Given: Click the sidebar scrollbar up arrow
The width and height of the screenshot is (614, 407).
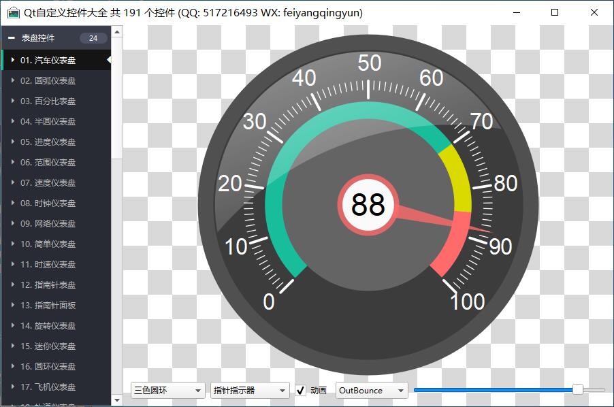Looking at the screenshot, I should coord(117,31).
